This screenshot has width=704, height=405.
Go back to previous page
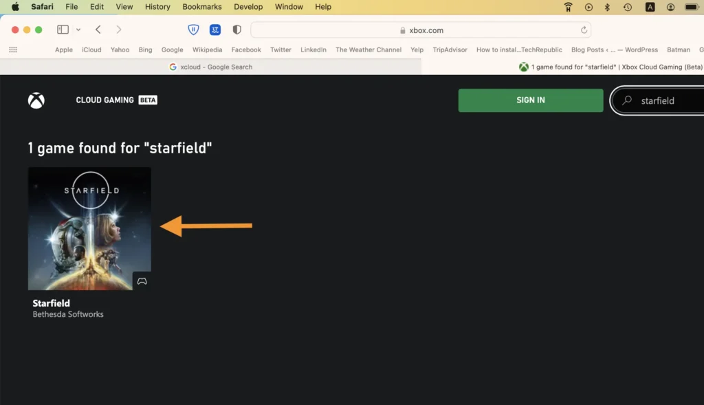(x=98, y=30)
